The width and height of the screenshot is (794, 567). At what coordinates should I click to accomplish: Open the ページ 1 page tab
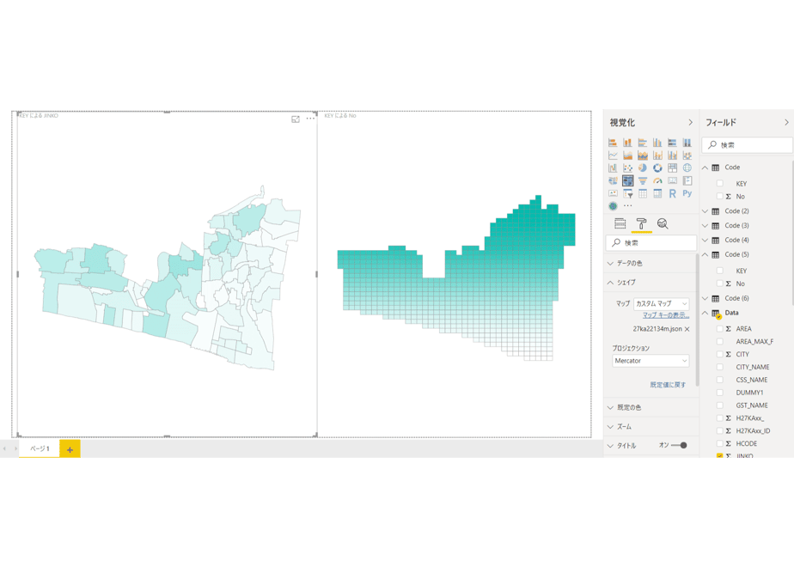(40, 448)
